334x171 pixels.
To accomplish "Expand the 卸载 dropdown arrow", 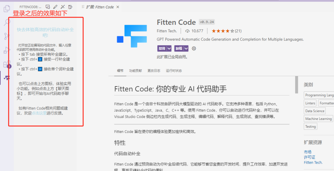I will (186, 48).
